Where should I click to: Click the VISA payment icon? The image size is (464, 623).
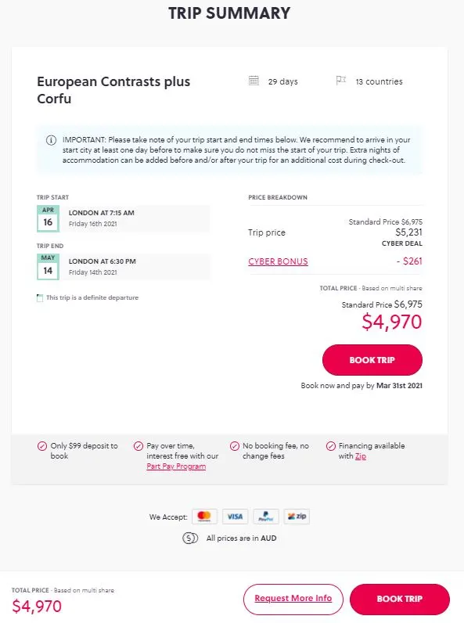pyautogui.click(x=236, y=516)
